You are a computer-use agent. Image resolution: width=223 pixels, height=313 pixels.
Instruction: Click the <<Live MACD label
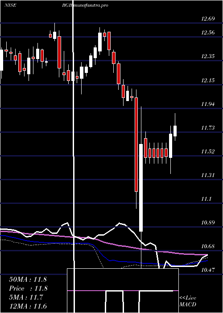coord(188,301)
